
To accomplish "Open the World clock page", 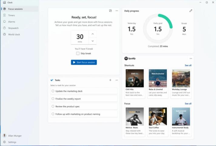I will [14, 34].
